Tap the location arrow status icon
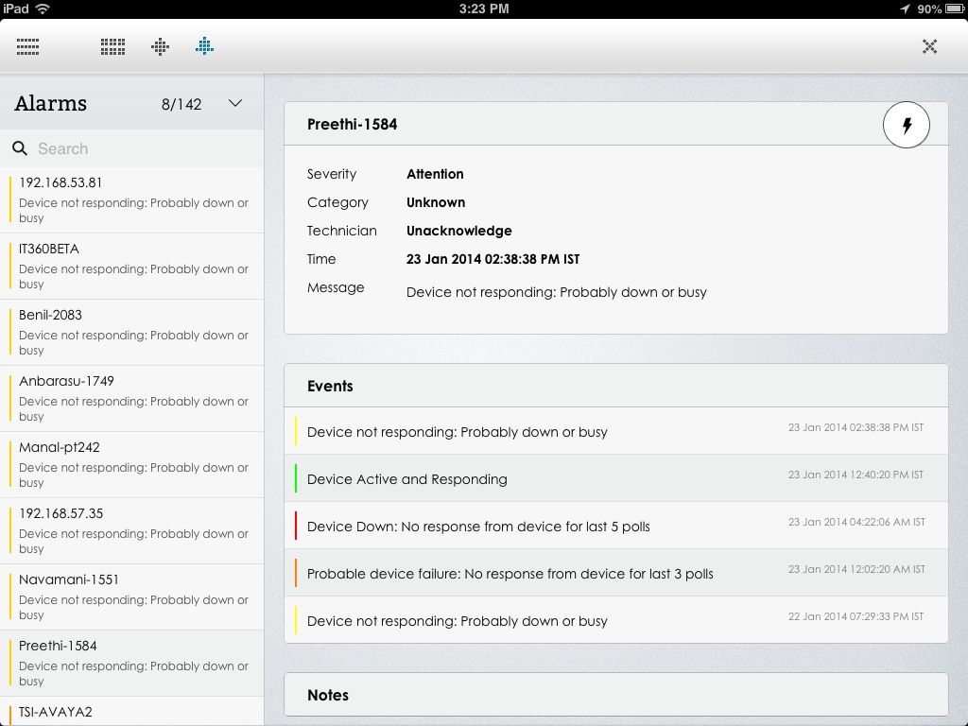Image resolution: width=968 pixels, height=726 pixels. [905, 9]
